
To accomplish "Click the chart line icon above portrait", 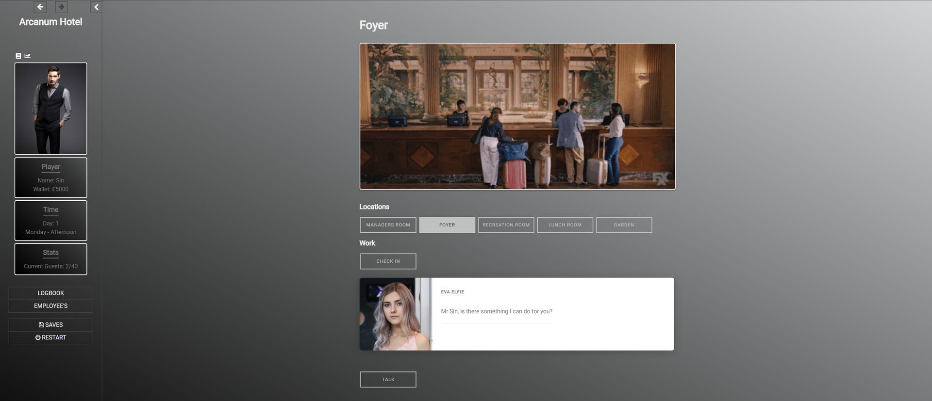I will [28, 56].
